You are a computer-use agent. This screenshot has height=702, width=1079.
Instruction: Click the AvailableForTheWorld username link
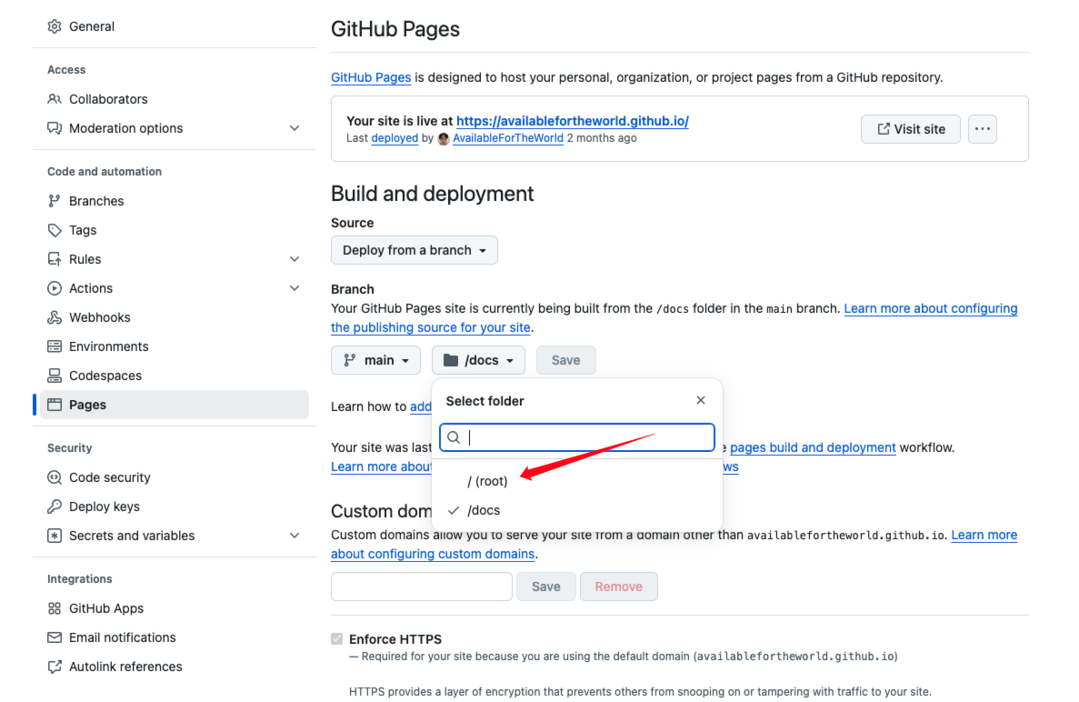pos(508,138)
